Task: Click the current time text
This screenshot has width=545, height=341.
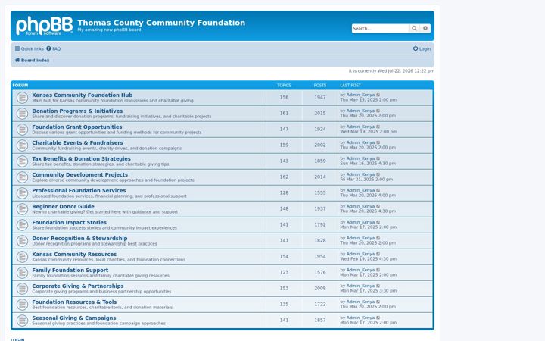Action: (391, 71)
